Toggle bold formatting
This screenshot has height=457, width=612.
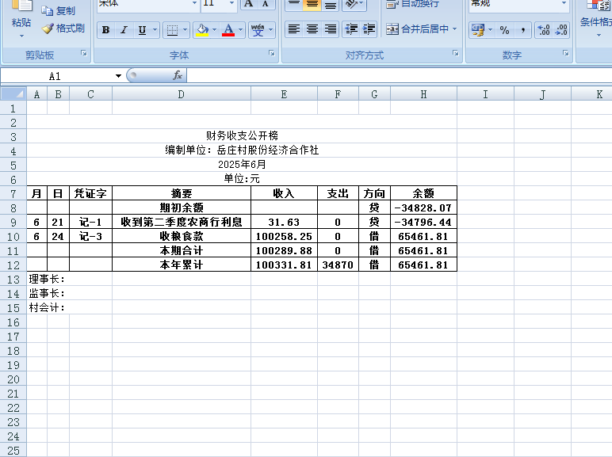[105, 30]
